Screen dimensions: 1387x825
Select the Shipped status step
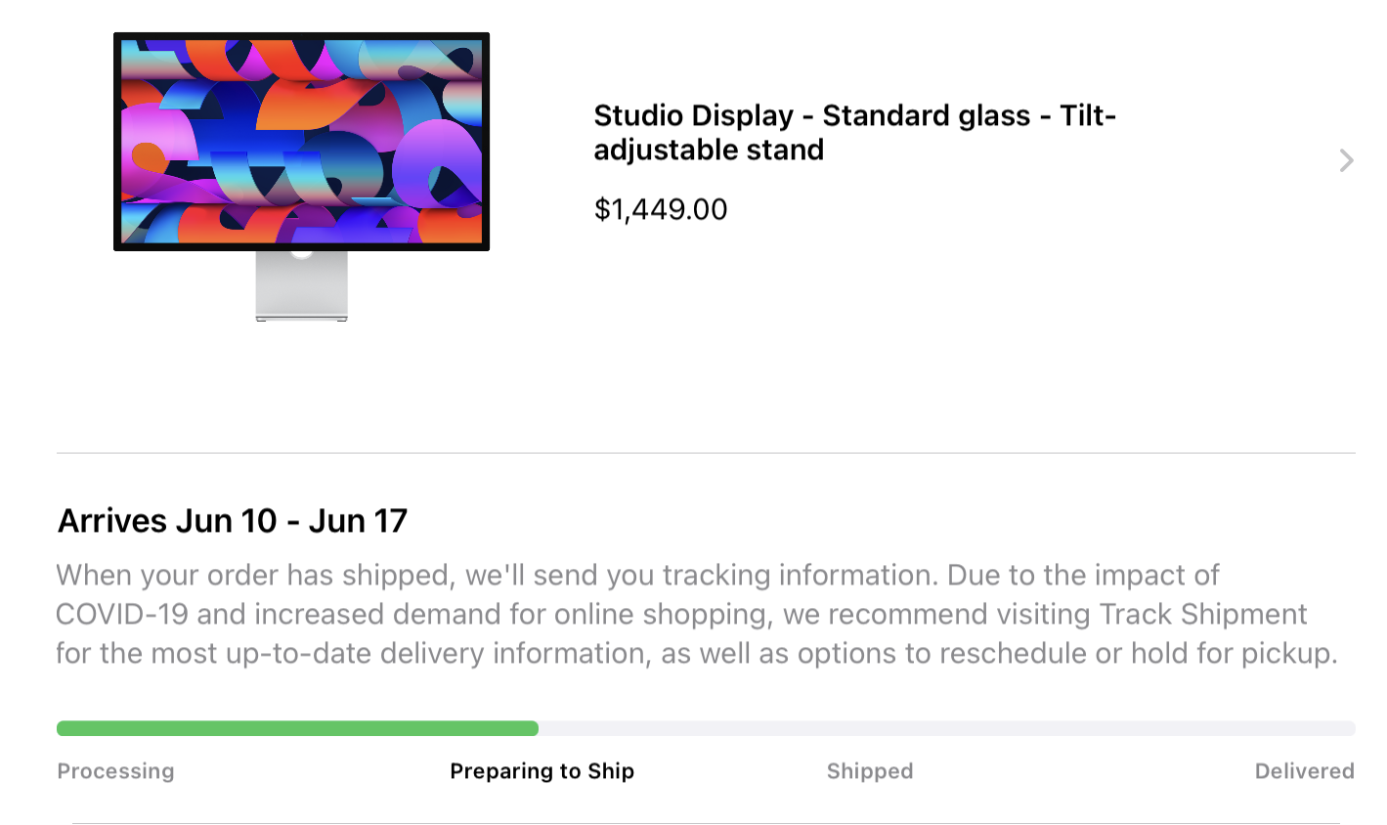(x=870, y=771)
